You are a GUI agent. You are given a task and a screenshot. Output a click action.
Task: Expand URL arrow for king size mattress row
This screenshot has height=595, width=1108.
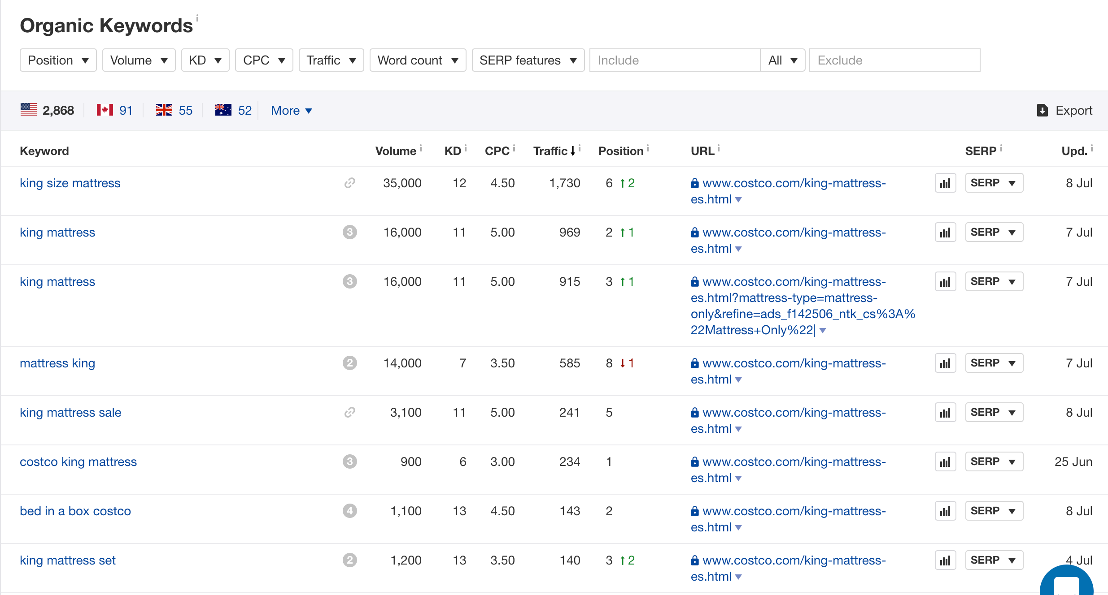coord(738,200)
